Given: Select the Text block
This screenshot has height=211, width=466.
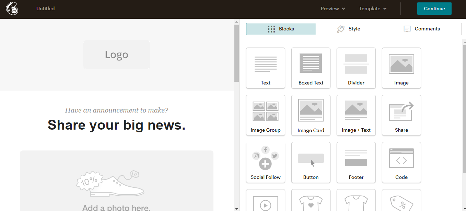Looking at the screenshot, I should [x=265, y=68].
